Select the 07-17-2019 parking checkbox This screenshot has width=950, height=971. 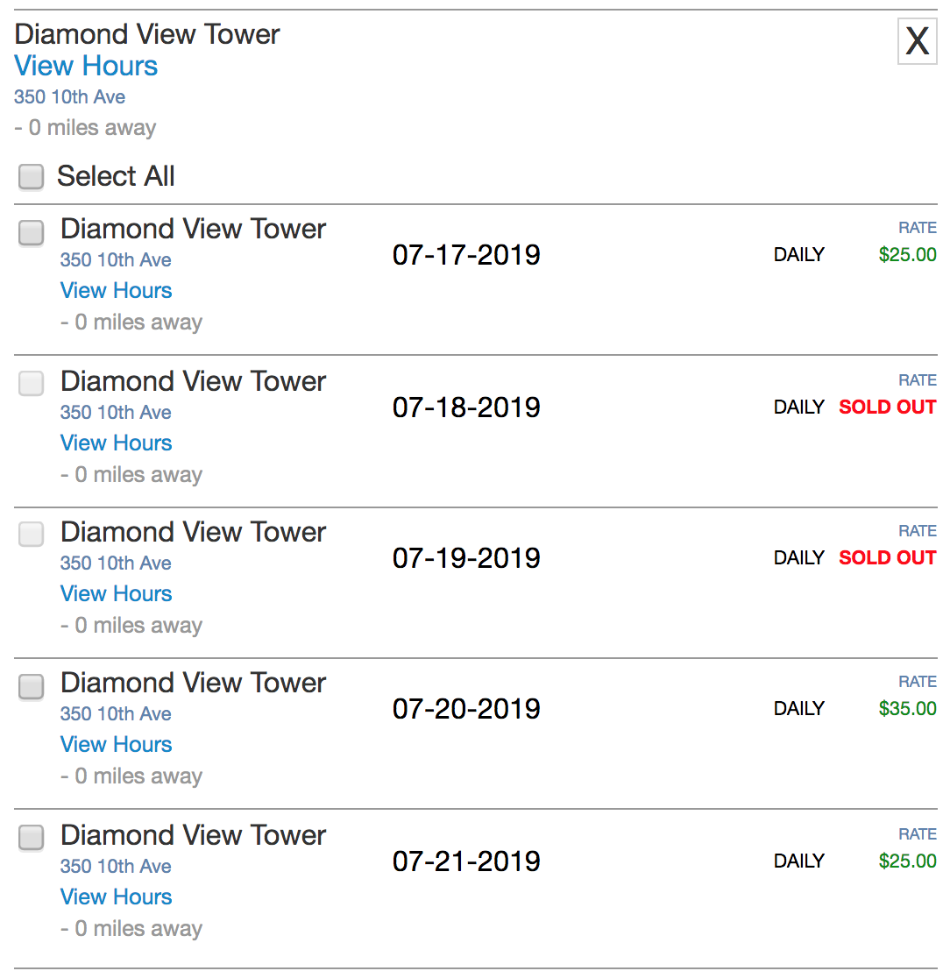[31, 233]
